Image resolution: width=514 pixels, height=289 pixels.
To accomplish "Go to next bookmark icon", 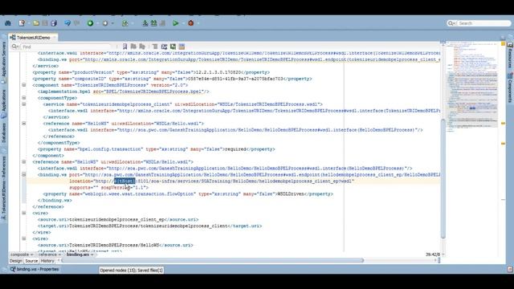I will 133,47.
